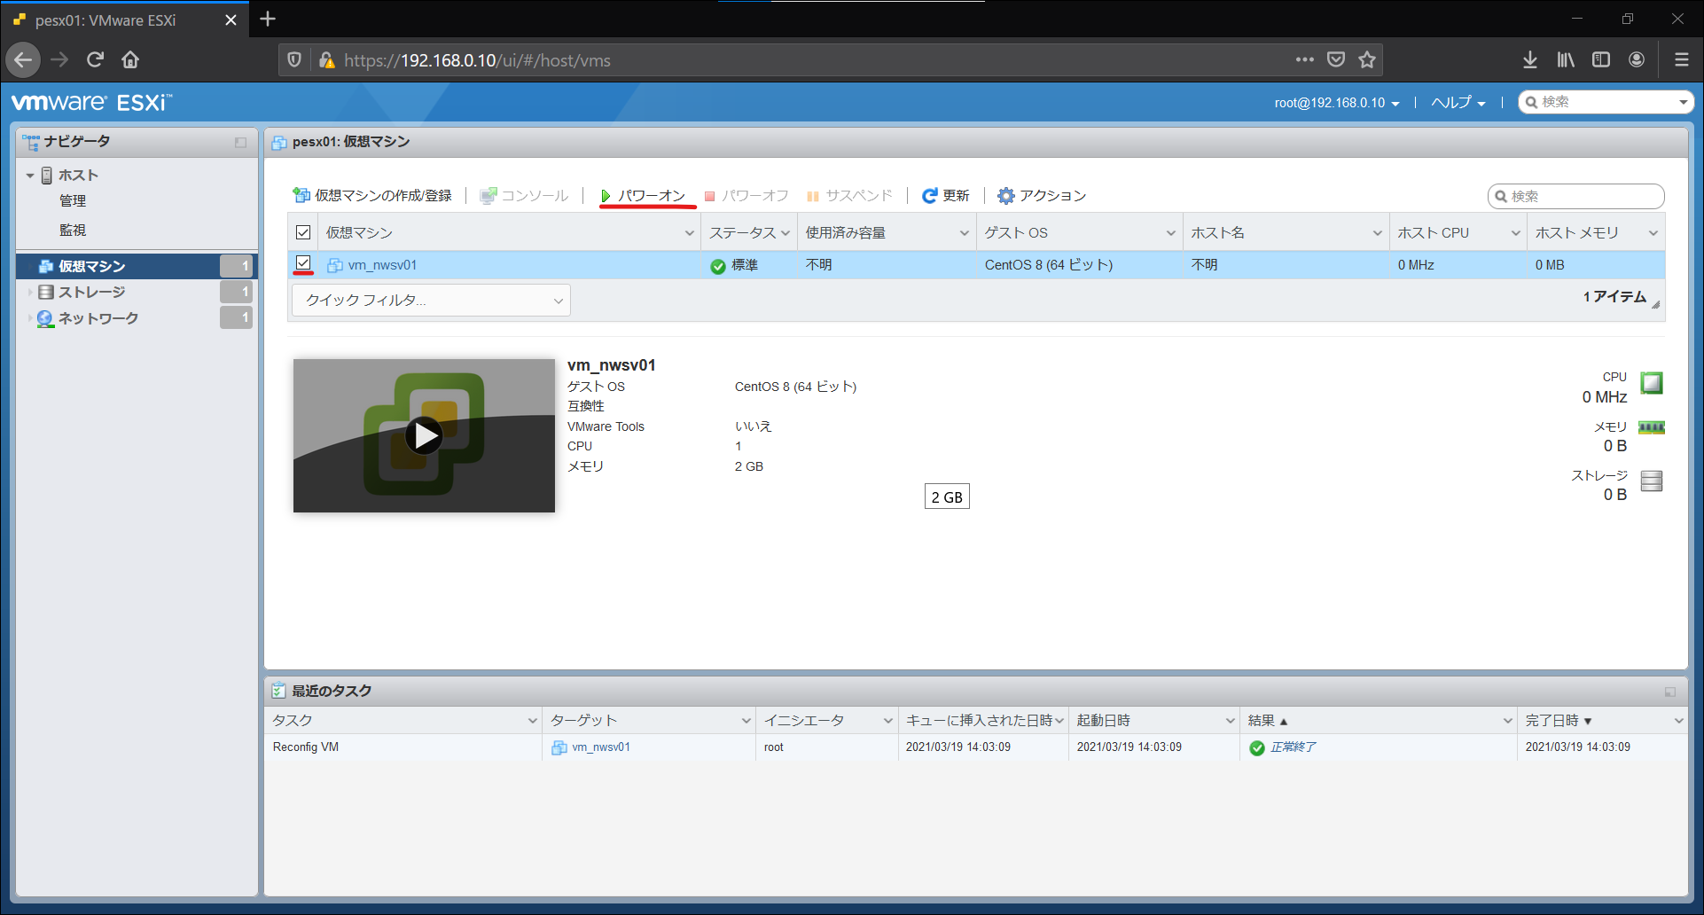Viewport: 1704px width, 915px height.
Task: Click the browser Reload icon
Action: [95, 60]
